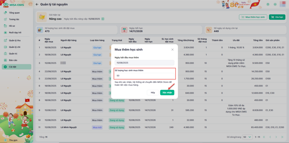The height and width of the screenshot is (143, 289).
Task: Click the info icon beside upgrade start date
Action: click(103, 19)
